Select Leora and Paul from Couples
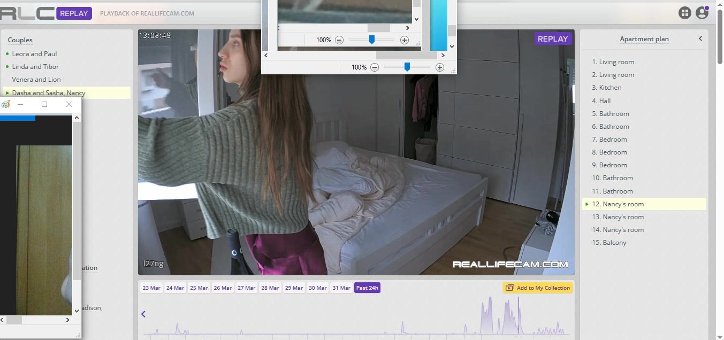 [x=34, y=54]
